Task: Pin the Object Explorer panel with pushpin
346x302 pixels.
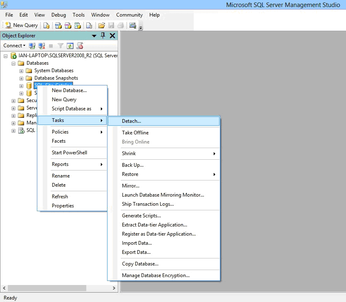Action: point(103,36)
